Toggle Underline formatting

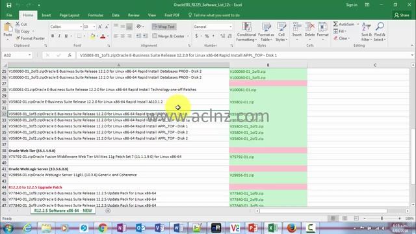pos(66,36)
